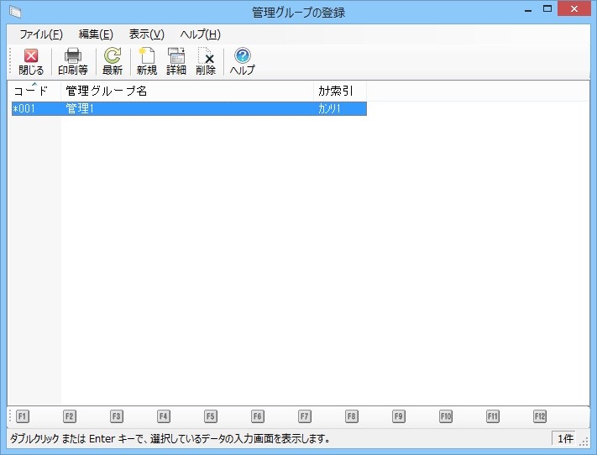Click the 閉じる (Close) toolbar icon
The image size is (597, 455).
[x=31, y=61]
